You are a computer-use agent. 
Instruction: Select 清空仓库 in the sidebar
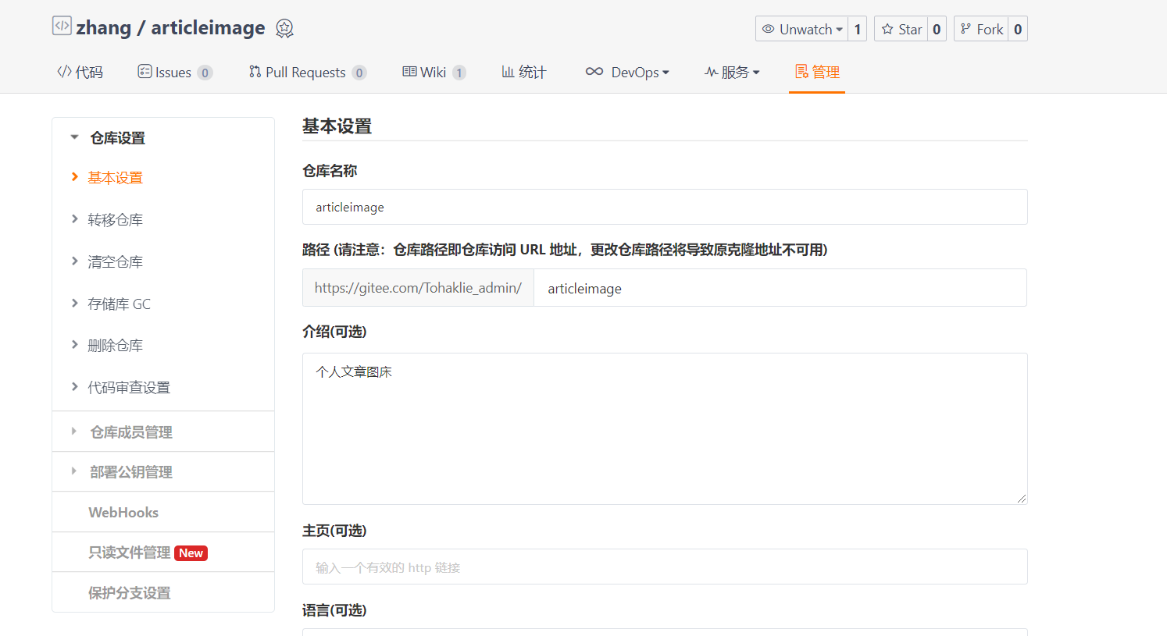(x=116, y=262)
